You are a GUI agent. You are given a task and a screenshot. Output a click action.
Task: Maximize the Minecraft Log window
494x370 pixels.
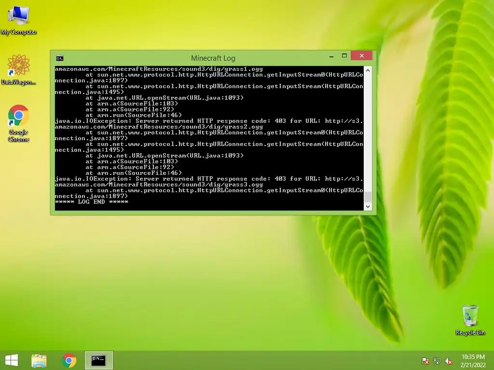pos(344,56)
